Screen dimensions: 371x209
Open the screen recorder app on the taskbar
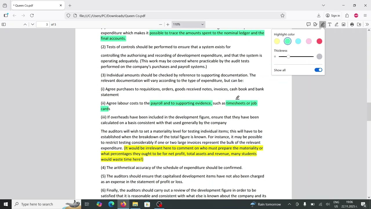point(159,204)
